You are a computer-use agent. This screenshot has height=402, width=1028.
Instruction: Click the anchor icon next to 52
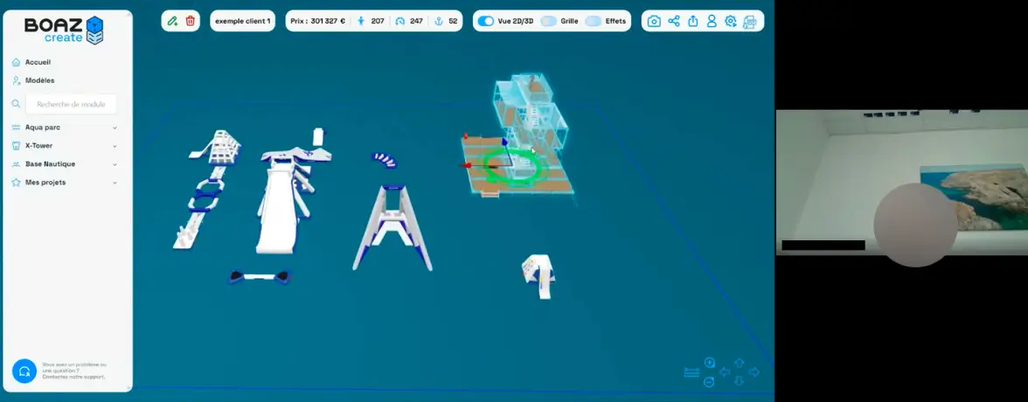[x=439, y=21]
